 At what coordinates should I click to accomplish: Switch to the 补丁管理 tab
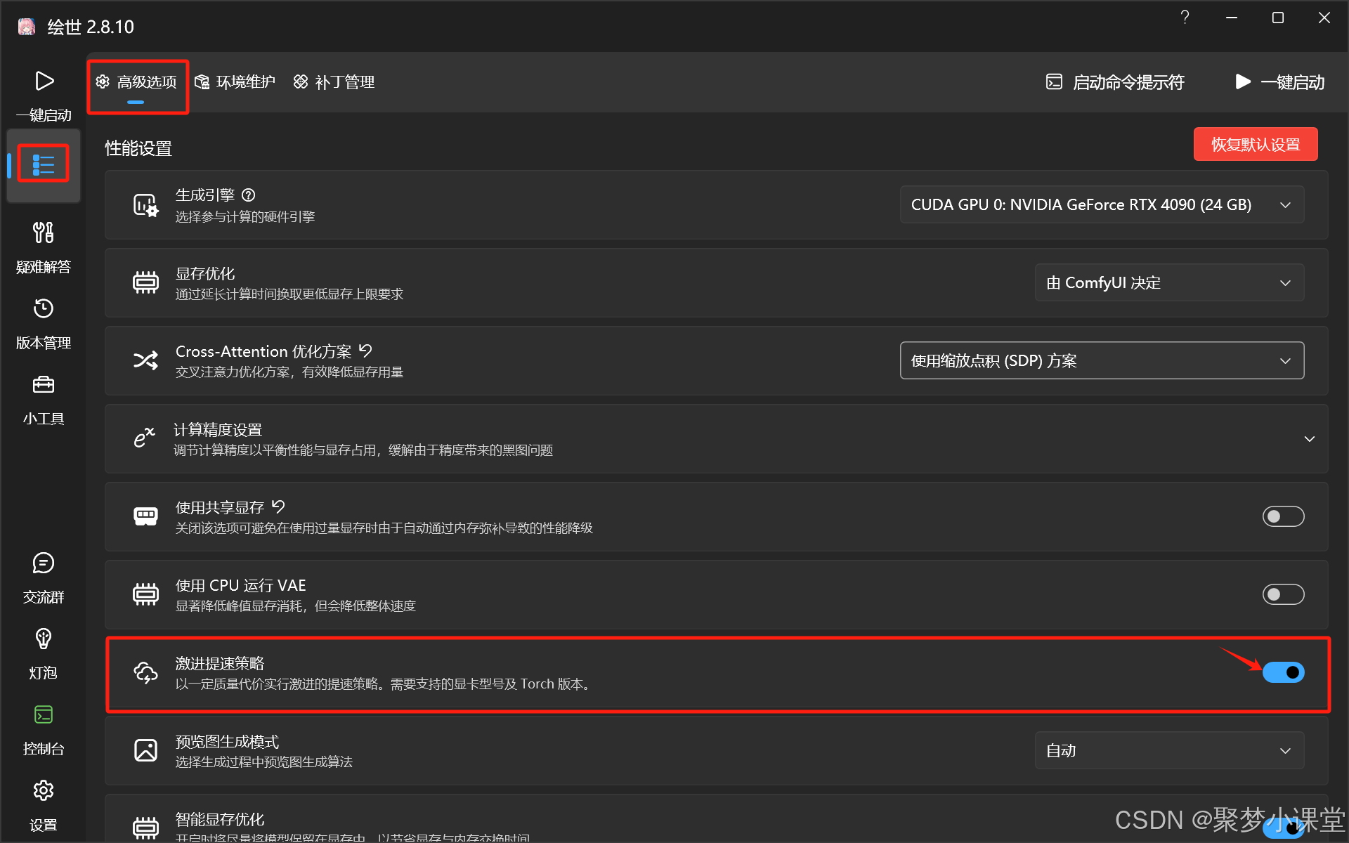pyautogui.click(x=334, y=82)
